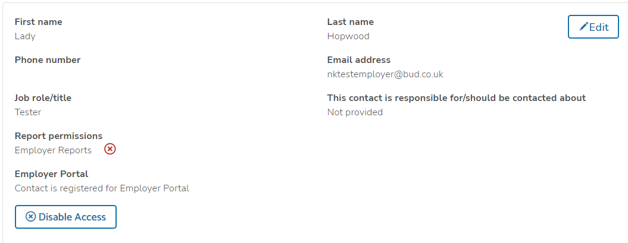Click the Email address label
The height and width of the screenshot is (243, 628).
[359, 60]
